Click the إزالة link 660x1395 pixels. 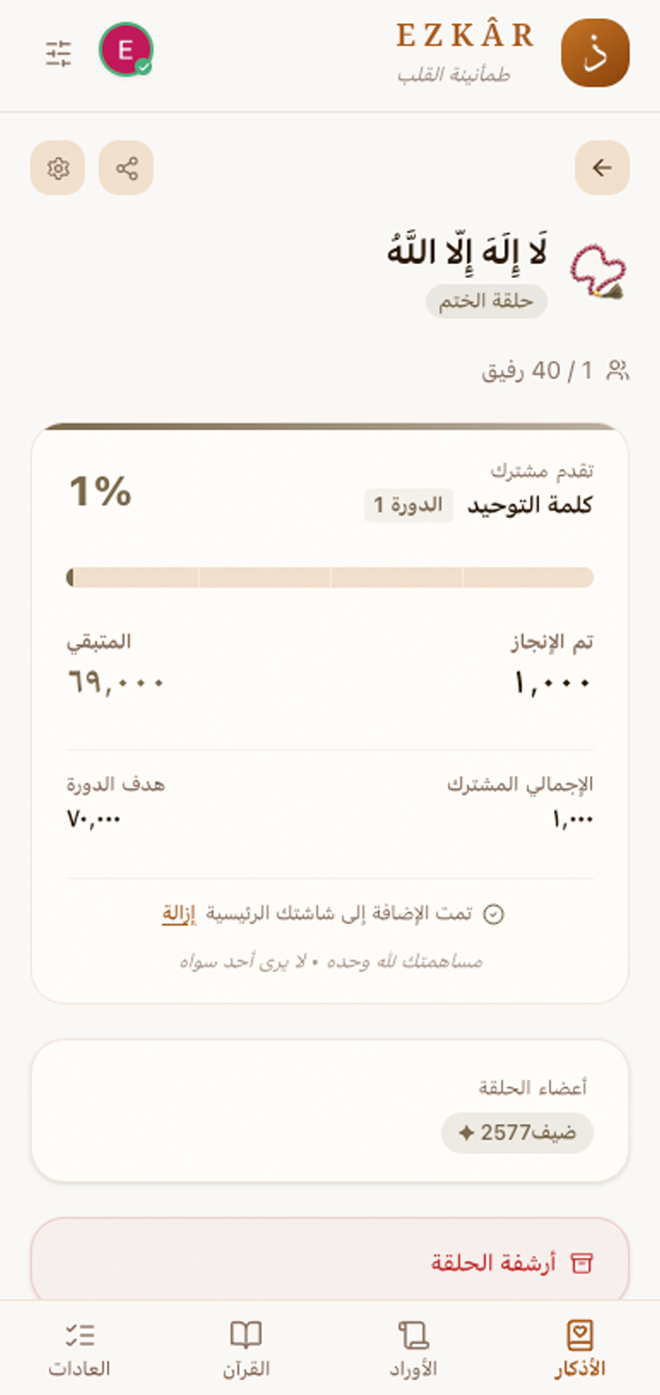coord(179,914)
